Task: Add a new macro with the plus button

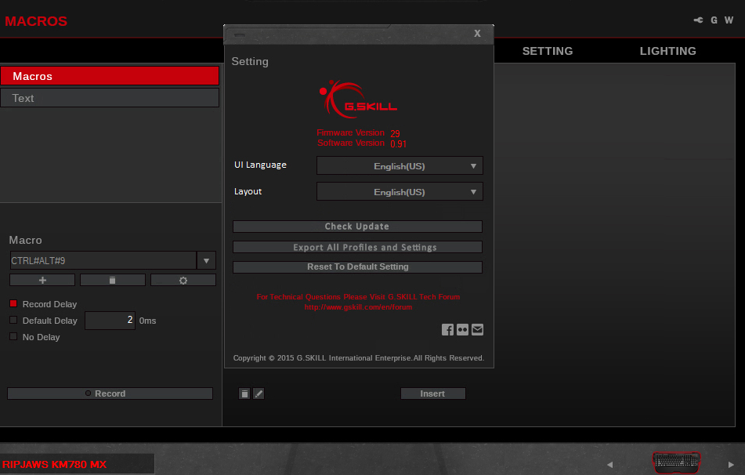Action: [42, 280]
